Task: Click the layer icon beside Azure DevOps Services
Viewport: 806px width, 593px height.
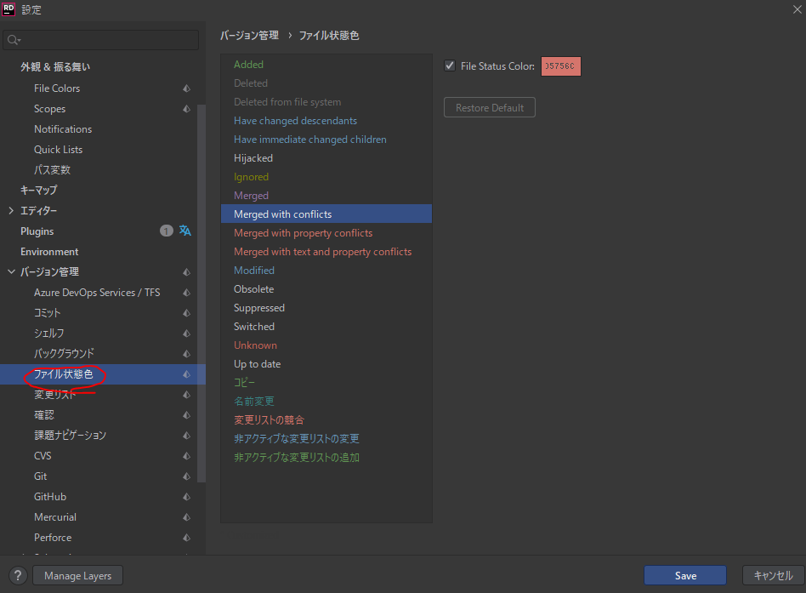Action: 186,293
